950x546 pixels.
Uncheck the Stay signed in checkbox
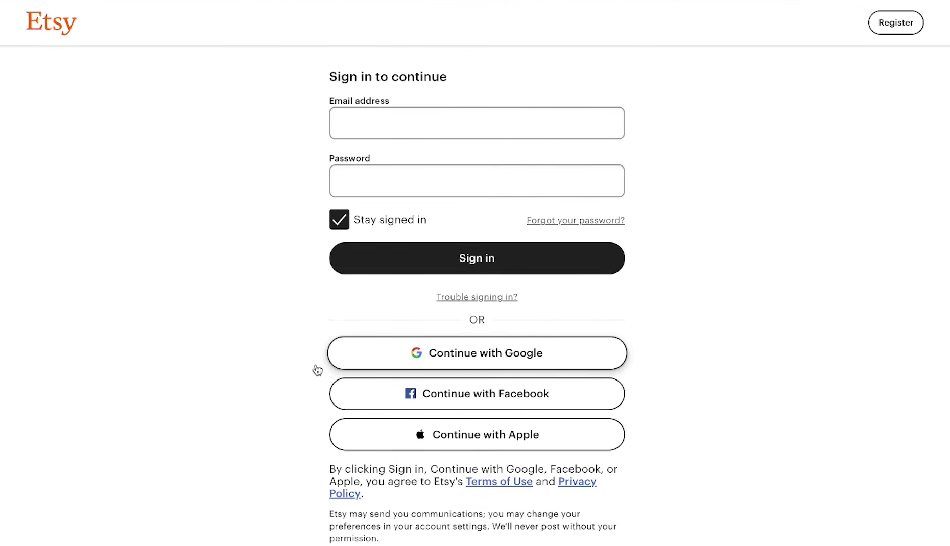pyautogui.click(x=339, y=220)
